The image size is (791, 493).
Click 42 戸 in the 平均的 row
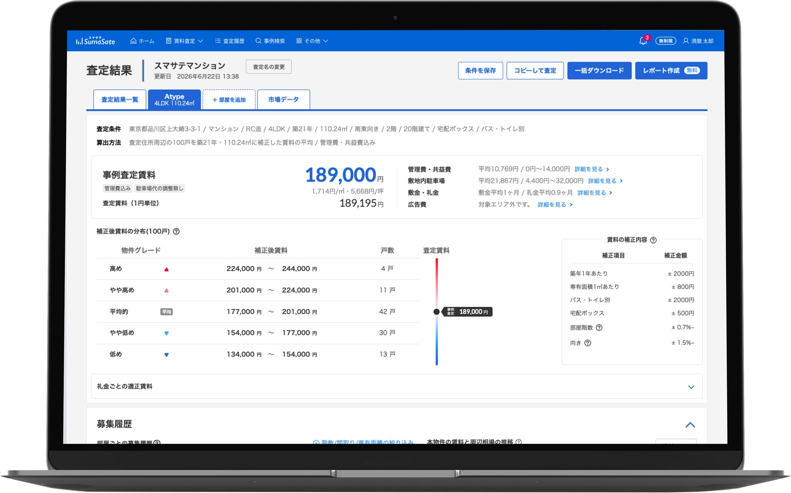387,312
